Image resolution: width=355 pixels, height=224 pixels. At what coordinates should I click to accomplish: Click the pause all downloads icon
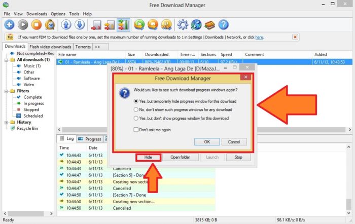coord(166,25)
